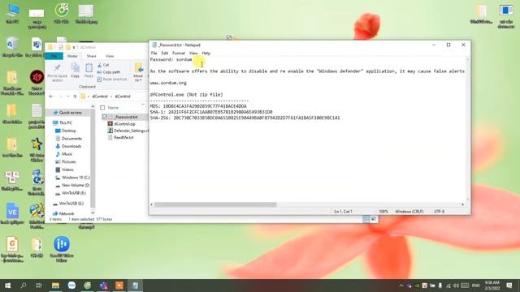
Task: Click the MD5 hash line in Notepad
Action: [198, 106]
